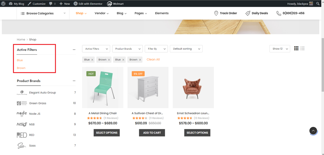The width and height of the screenshot is (324, 155).
Task: Click the Daily Deals tag icon
Action: click(248, 13)
